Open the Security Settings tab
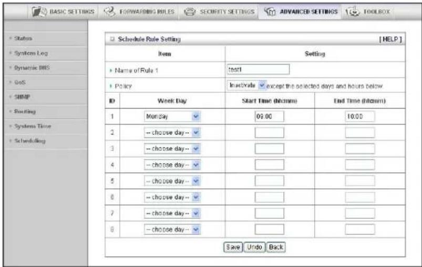 pos(219,12)
